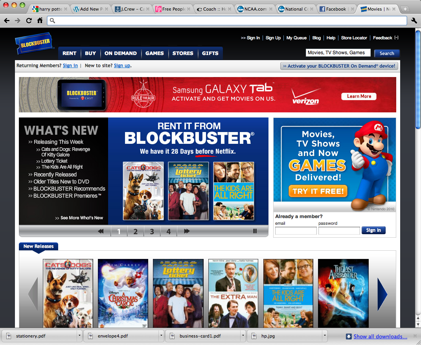Click Lottery Ticket under Releasing This Week
Screen dimensions: 421x345
pos(54,161)
